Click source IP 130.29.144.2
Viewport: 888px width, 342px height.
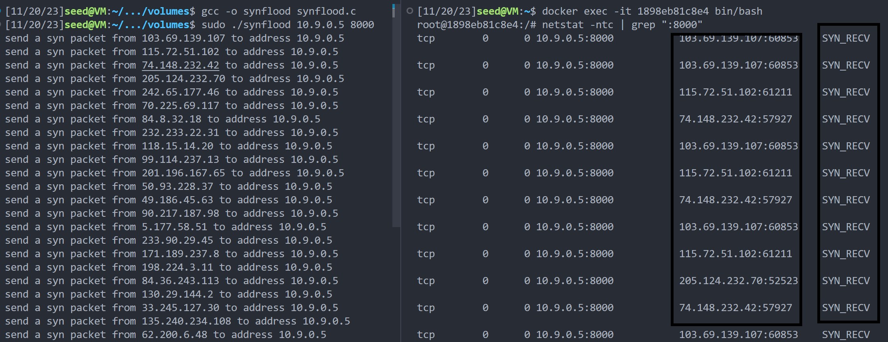177,294
